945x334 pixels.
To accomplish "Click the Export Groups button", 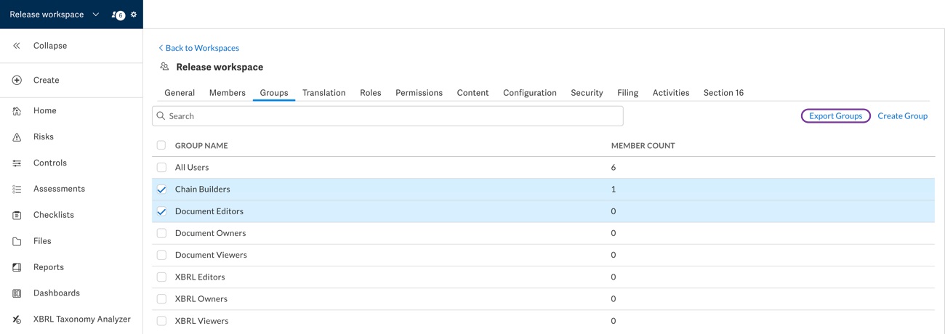I will tap(836, 116).
